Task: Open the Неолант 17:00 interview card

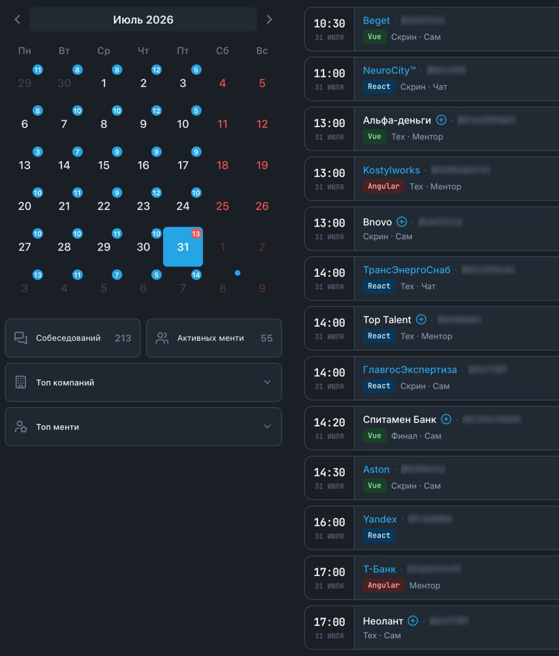Action: click(x=432, y=628)
